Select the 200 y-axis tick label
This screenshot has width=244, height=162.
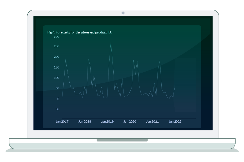pyautogui.click(x=56, y=57)
